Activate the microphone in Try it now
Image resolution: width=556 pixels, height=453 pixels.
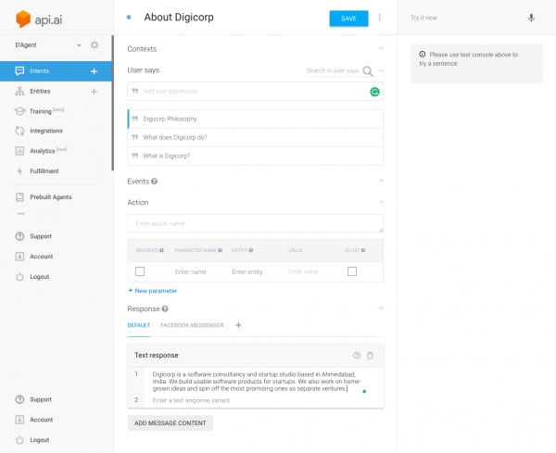coord(531,18)
